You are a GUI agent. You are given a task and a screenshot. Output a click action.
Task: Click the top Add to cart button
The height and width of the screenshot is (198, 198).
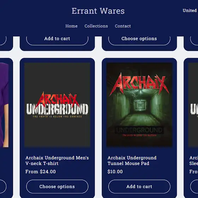point(57,39)
